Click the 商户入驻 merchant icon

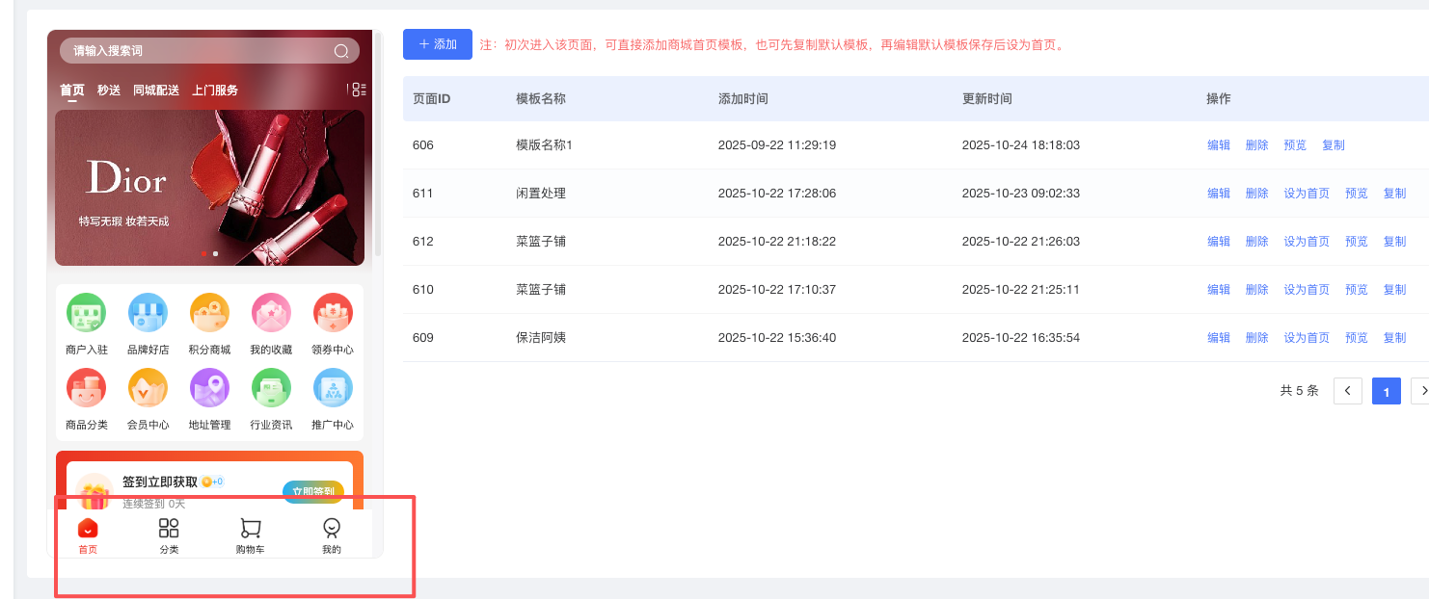[x=86, y=313]
